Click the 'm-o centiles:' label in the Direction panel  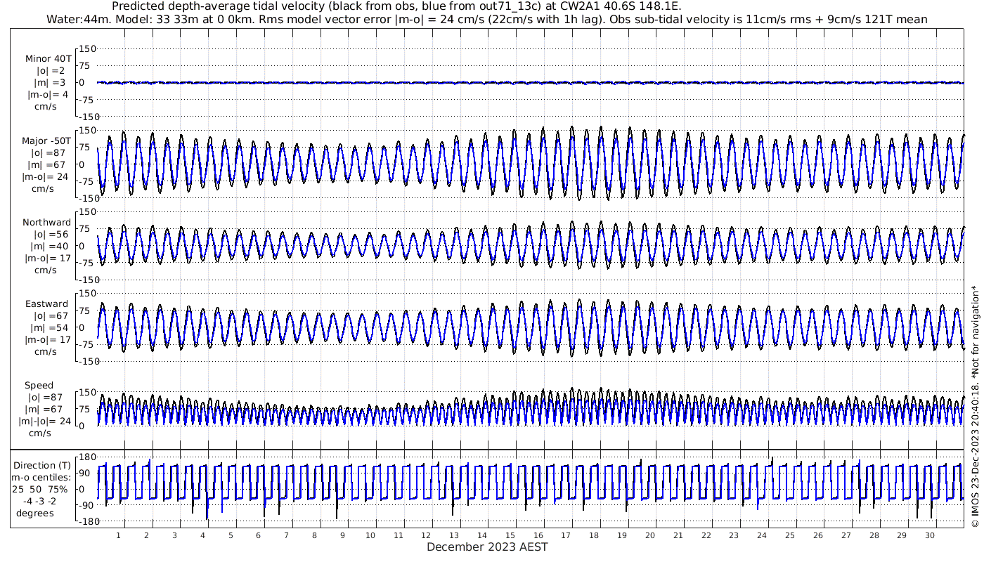point(41,478)
